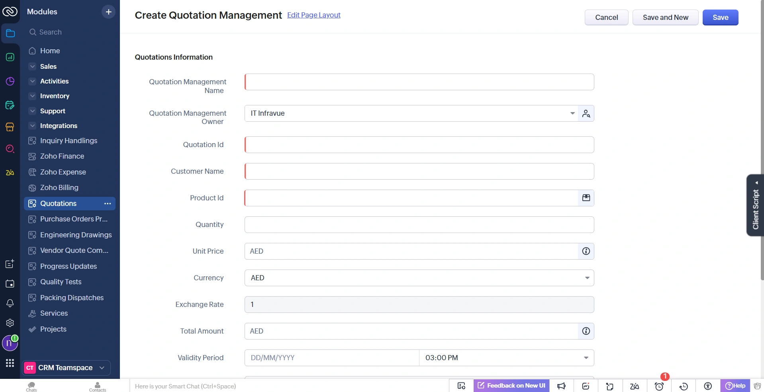Select a user via Quotation Management Owner lookup icon
The height and width of the screenshot is (392, 764).
point(586,113)
